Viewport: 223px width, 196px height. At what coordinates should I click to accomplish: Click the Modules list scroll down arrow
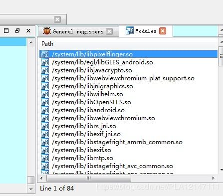click(222, 170)
